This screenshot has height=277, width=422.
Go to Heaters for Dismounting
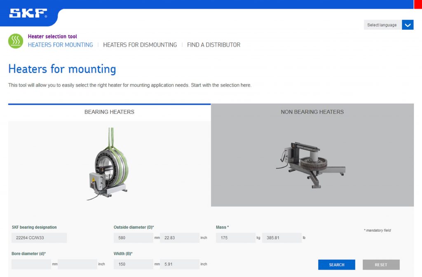140,45
